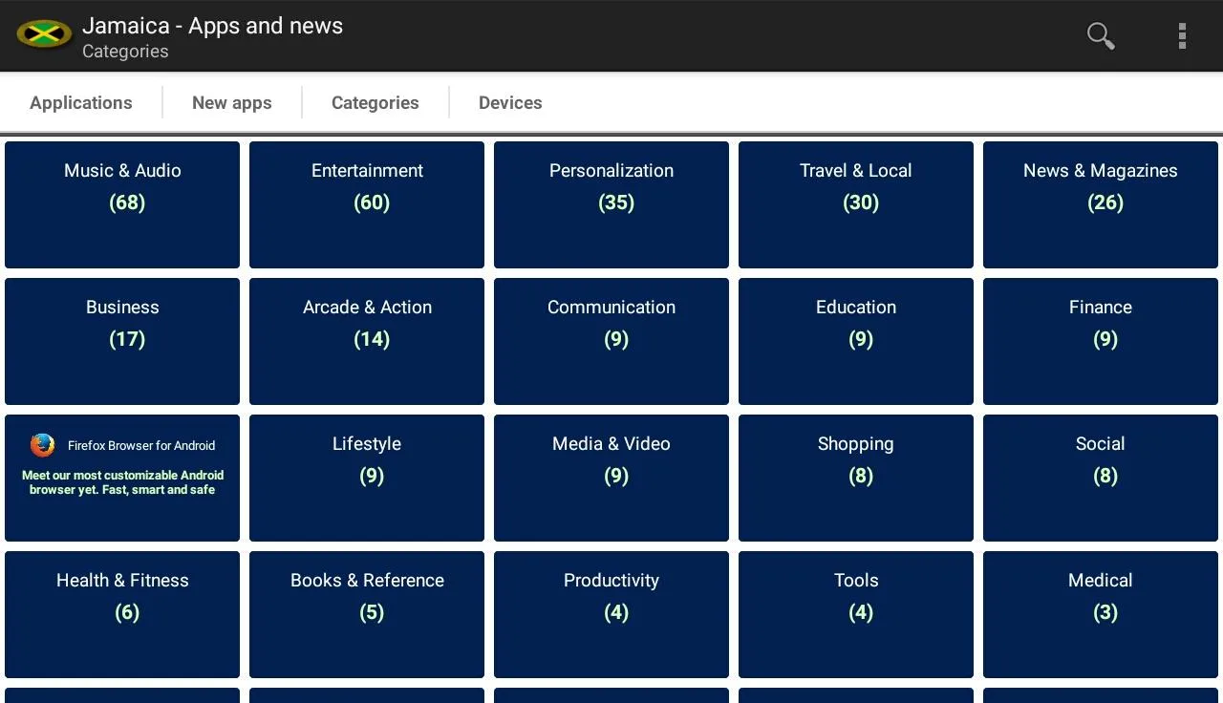
Task: Tap the Jamaica flag app icon
Action: [x=43, y=35]
